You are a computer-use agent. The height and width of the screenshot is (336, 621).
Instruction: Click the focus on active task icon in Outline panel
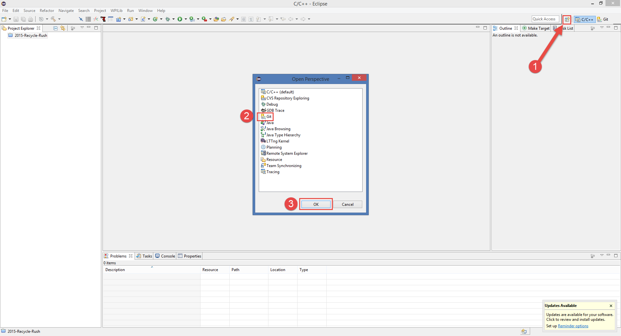[x=593, y=28]
